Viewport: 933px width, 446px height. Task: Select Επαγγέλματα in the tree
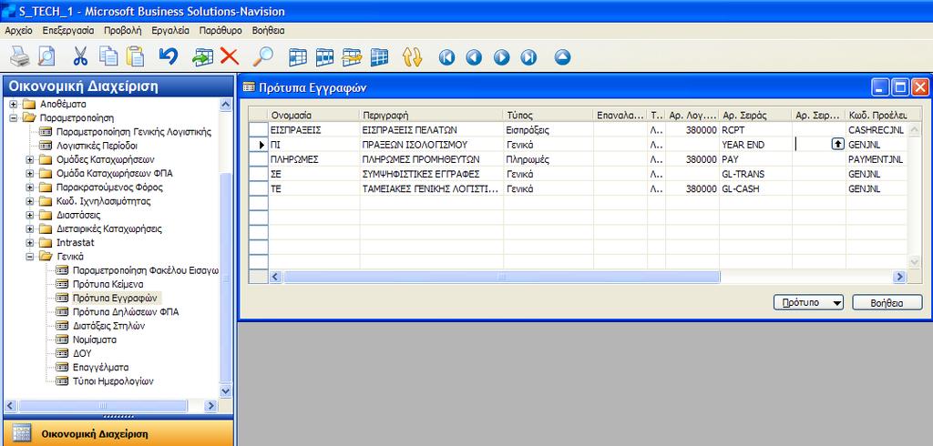point(100,368)
